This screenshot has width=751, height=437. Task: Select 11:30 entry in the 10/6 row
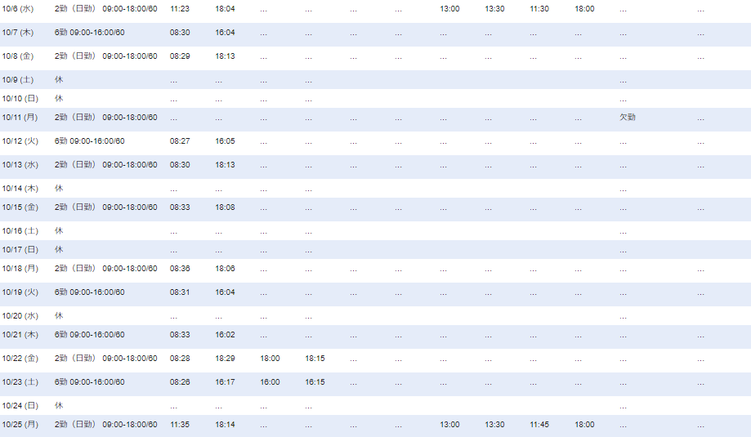(x=539, y=9)
